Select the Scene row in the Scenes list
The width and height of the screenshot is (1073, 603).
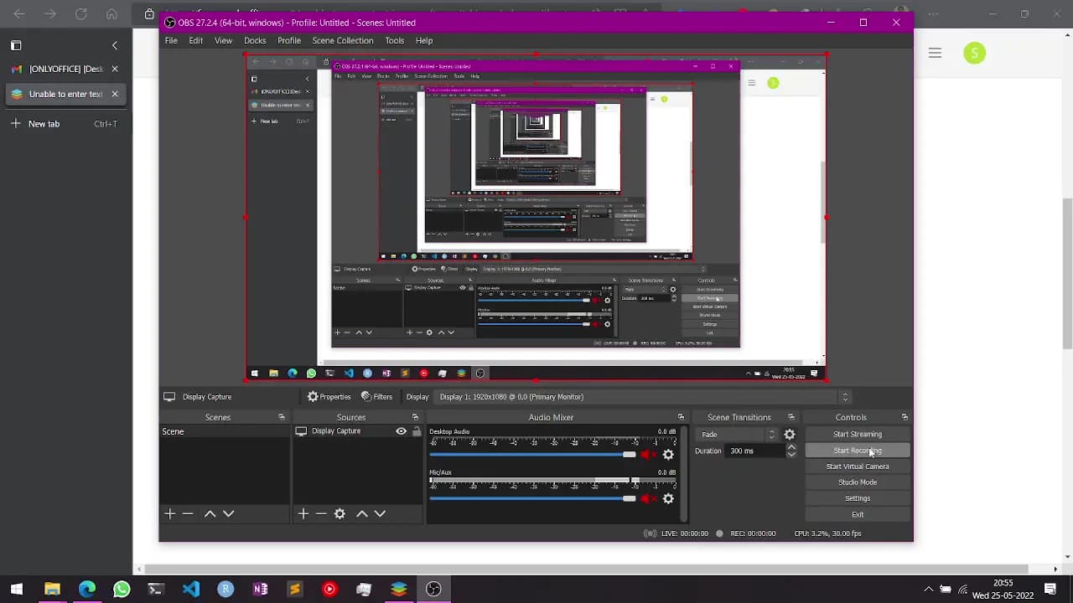coord(225,431)
